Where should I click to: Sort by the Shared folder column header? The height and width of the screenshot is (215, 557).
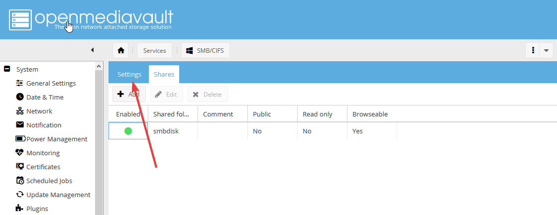(172, 114)
